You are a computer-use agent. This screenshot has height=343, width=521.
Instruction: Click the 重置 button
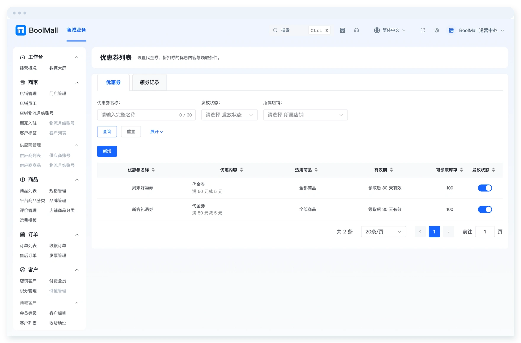click(131, 132)
